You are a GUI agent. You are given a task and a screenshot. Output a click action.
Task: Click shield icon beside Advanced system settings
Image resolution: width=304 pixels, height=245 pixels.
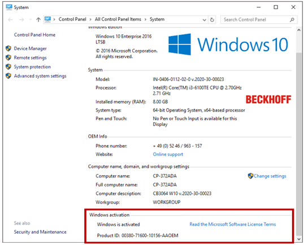coord(8,75)
